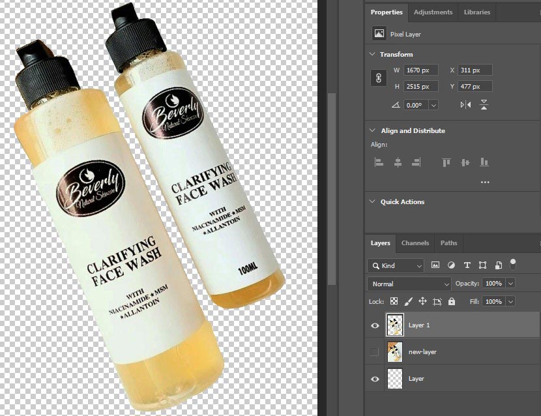
Task: Lock all with padlock icon
Action: (x=451, y=301)
